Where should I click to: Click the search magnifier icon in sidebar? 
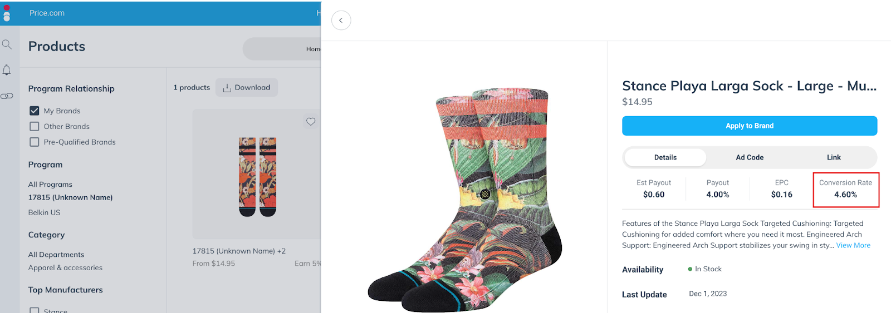click(x=7, y=44)
